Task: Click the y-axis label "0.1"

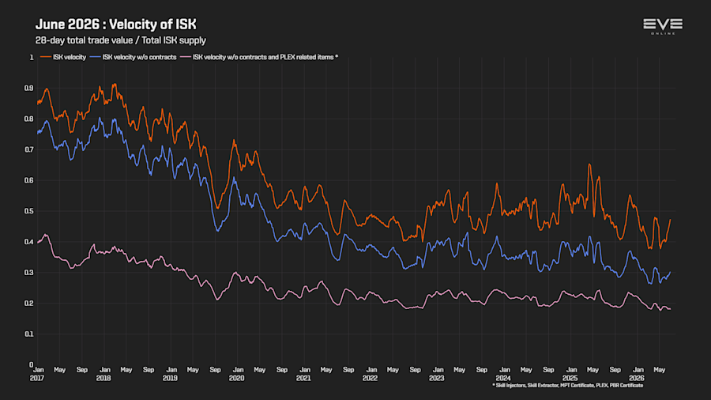Action: pyautogui.click(x=29, y=334)
